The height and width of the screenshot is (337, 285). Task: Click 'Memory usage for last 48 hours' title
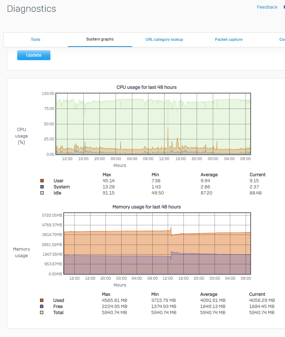(147, 207)
